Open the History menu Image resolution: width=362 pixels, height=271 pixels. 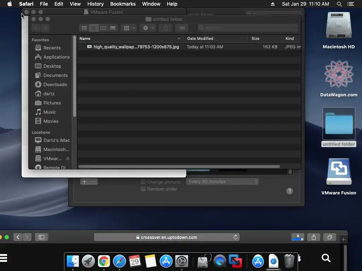(95, 4)
